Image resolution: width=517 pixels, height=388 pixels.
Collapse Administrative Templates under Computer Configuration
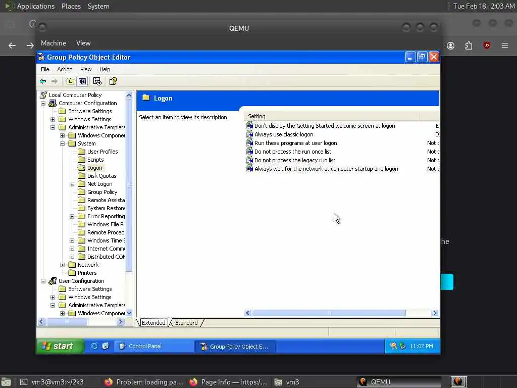[x=53, y=127]
